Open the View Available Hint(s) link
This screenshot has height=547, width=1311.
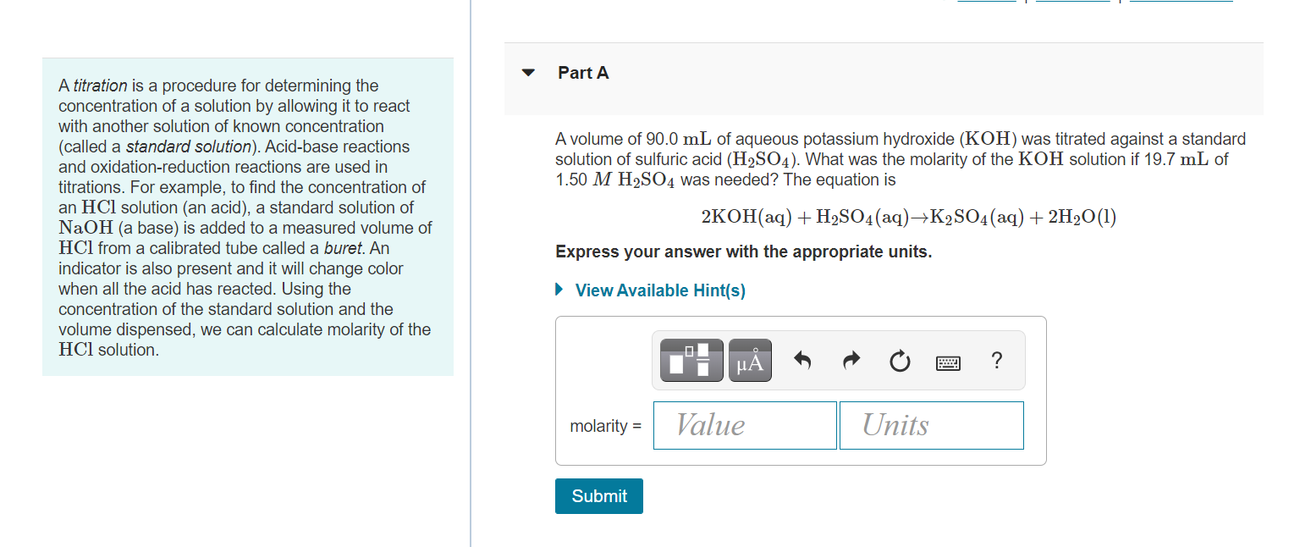pos(659,290)
